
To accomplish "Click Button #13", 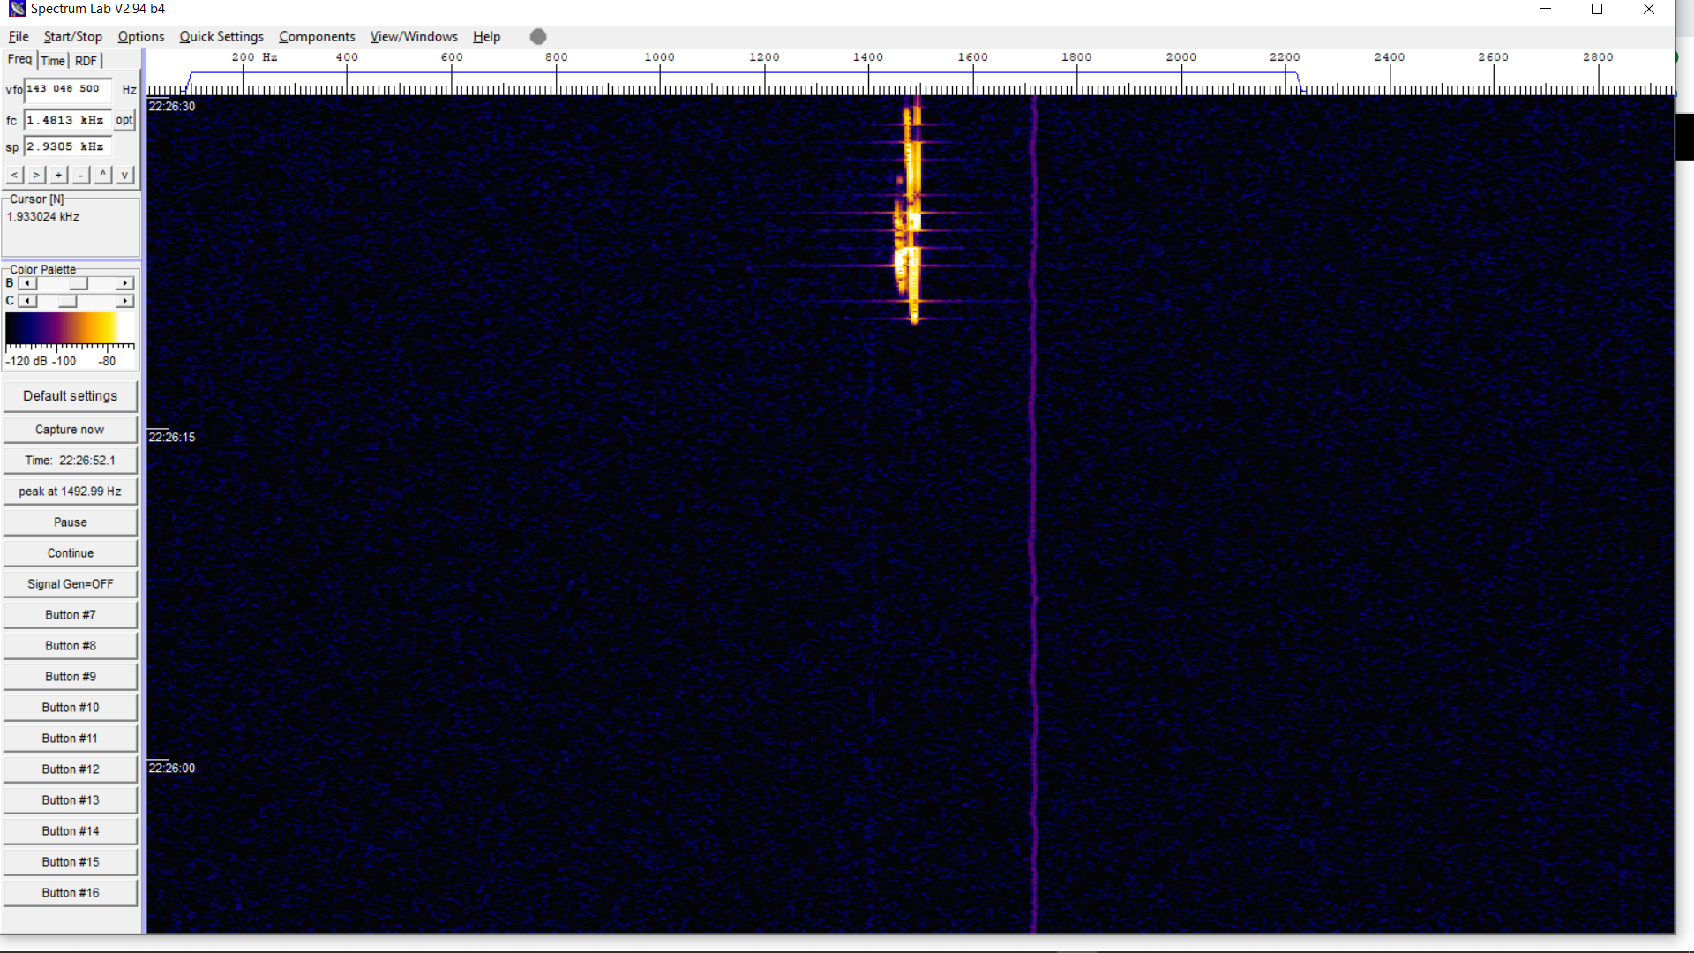I will [x=70, y=800].
